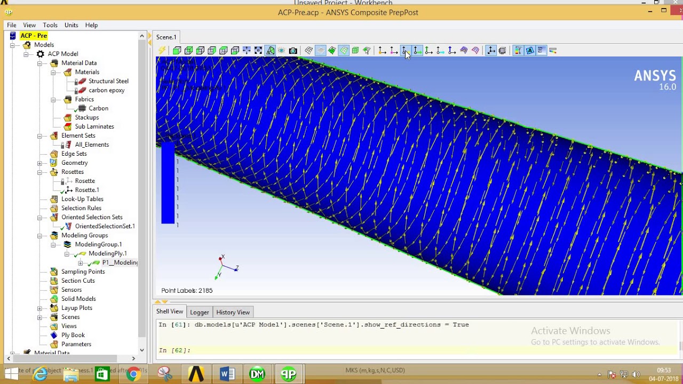The image size is (683, 384).
Task: Toggle the highlighted coordinate axes display button
Action: pyautogui.click(x=491, y=51)
